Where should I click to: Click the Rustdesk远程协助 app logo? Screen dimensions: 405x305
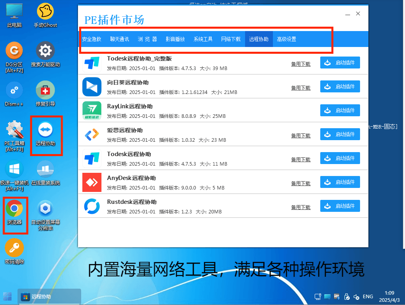click(x=92, y=206)
